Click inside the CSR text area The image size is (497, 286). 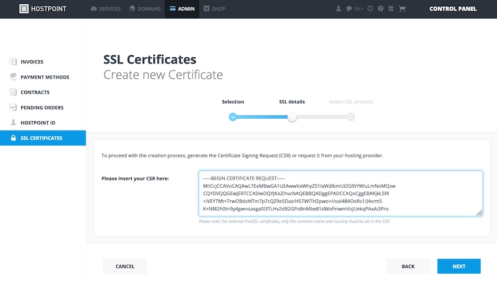coord(340,193)
